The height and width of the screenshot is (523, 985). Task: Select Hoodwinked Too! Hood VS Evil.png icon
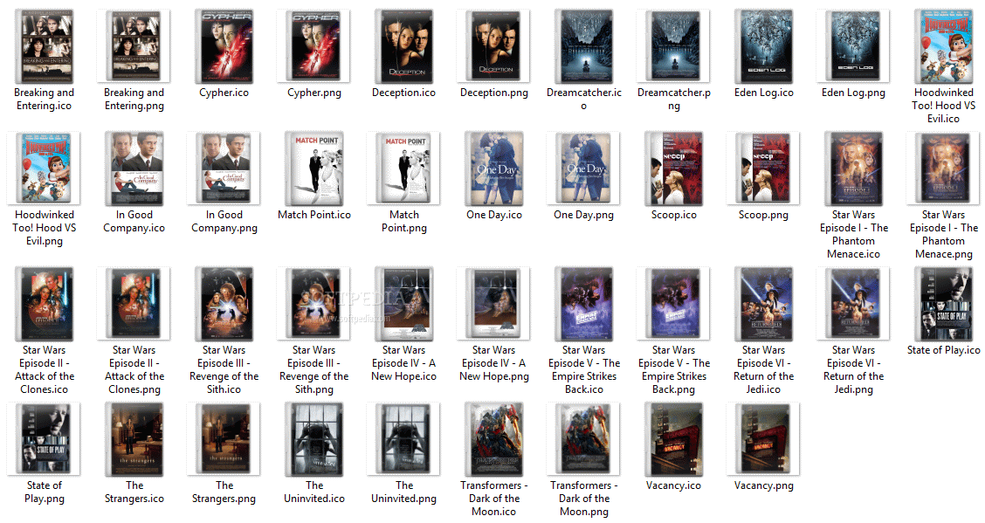pyautogui.click(x=44, y=168)
